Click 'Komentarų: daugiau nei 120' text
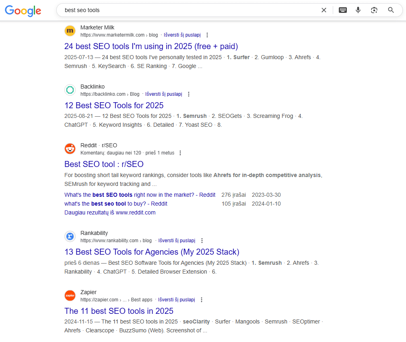This screenshot has height=342, width=406. pos(111,153)
